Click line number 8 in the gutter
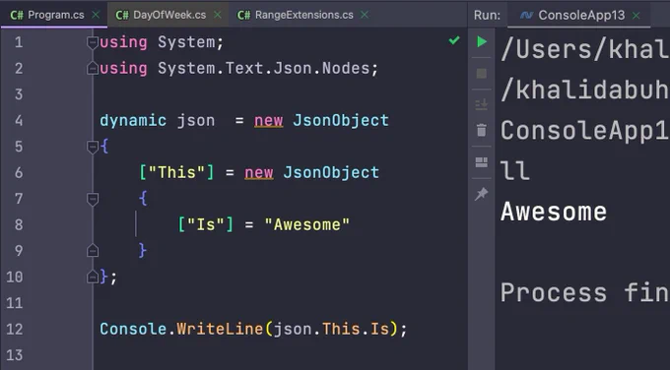Viewport: 670px width, 370px height. tap(19, 225)
